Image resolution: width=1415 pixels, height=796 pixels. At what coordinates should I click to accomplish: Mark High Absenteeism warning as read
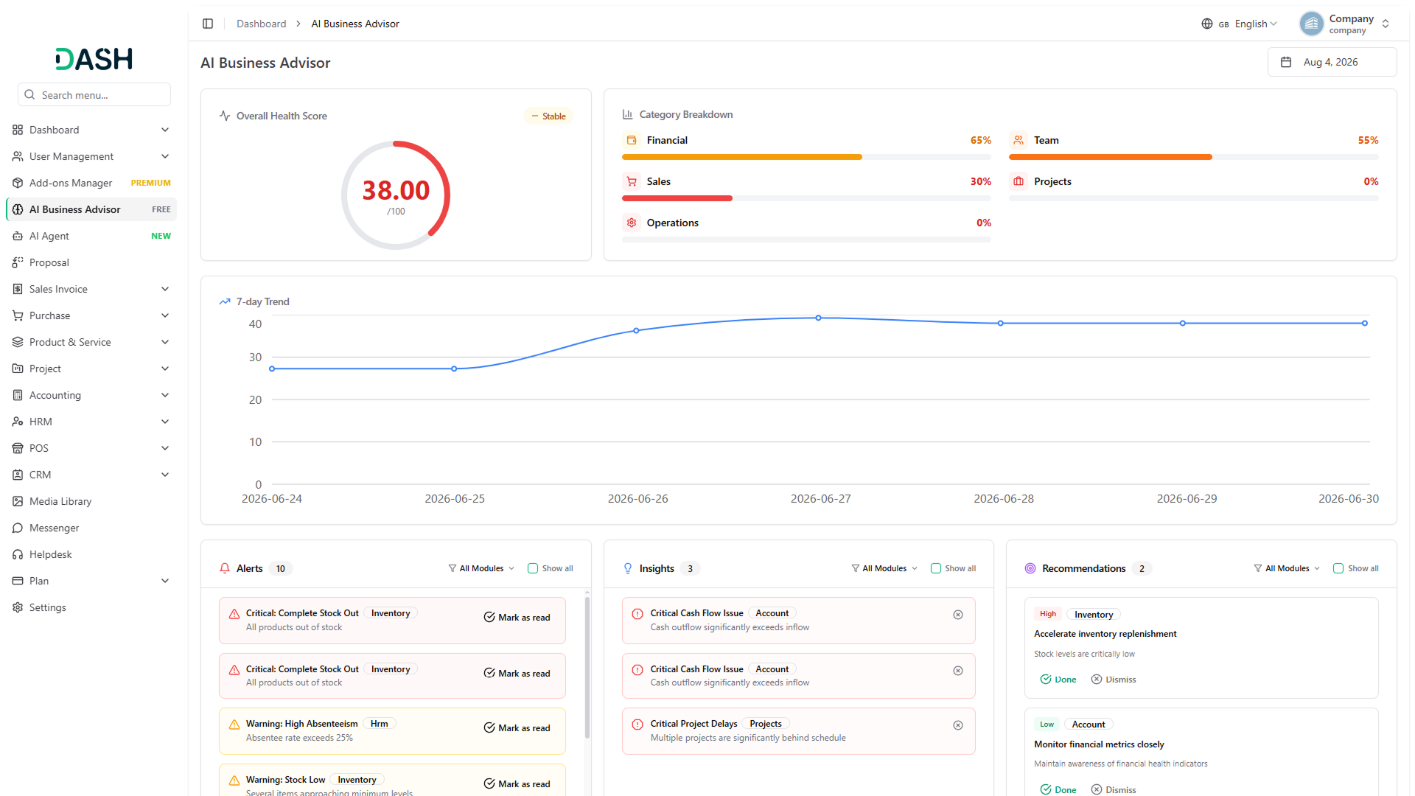point(517,728)
